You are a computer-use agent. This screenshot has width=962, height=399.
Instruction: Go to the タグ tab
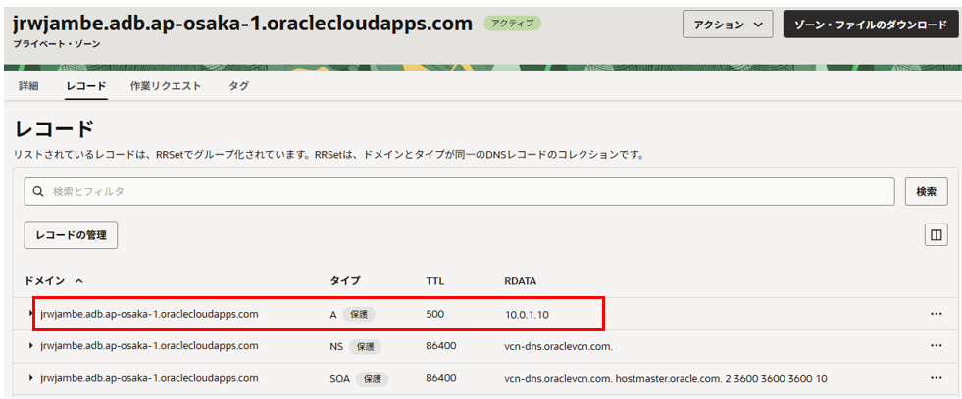pos(238,86)
